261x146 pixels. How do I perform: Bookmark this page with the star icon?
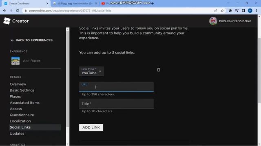[x=222, y=11]
